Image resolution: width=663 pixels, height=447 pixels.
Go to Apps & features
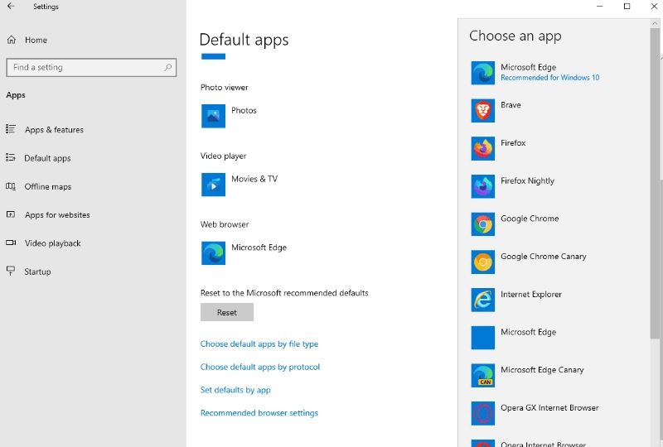pyautogui.click(x=54, y=130)
